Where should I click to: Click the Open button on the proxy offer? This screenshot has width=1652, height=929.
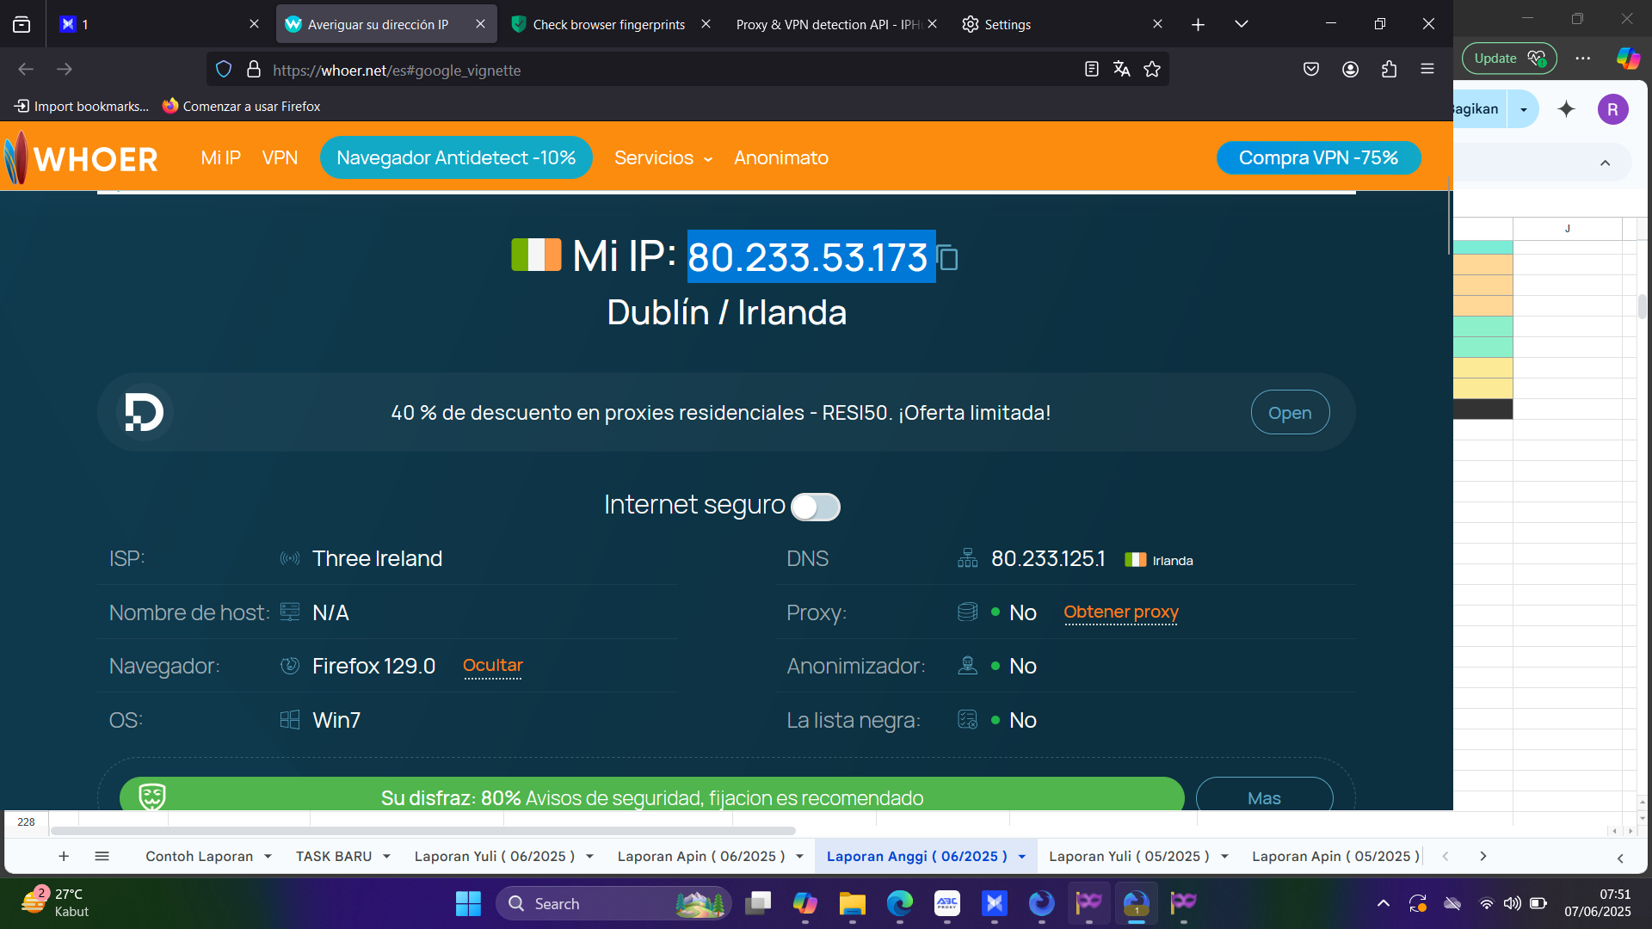click(1290, 413)
